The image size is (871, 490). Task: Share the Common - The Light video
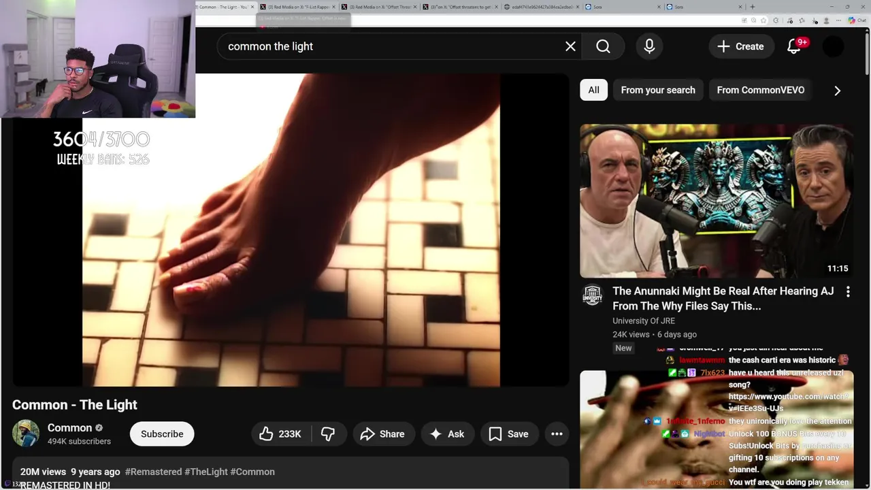(382, 434)
